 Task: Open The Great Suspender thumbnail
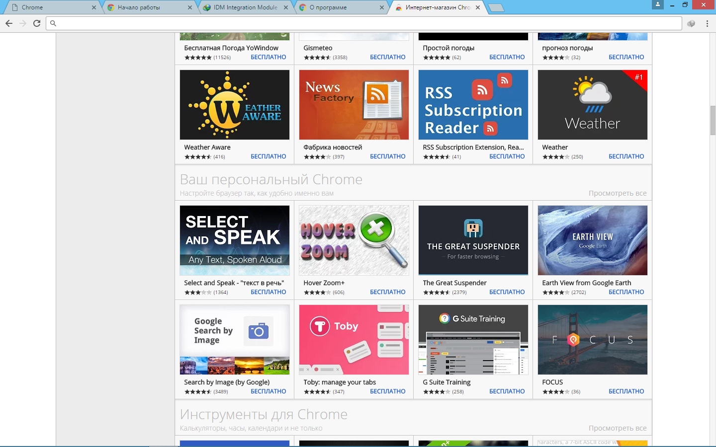coord(473,240)
